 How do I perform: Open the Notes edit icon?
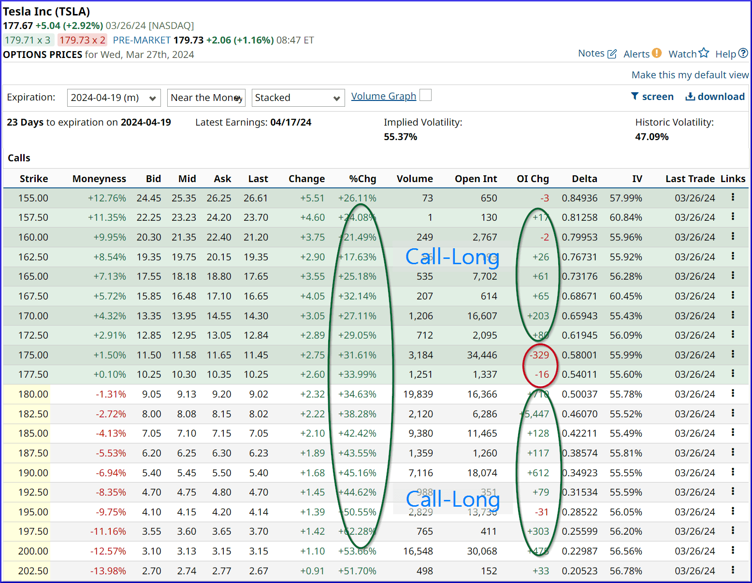(x=612, y=54)
